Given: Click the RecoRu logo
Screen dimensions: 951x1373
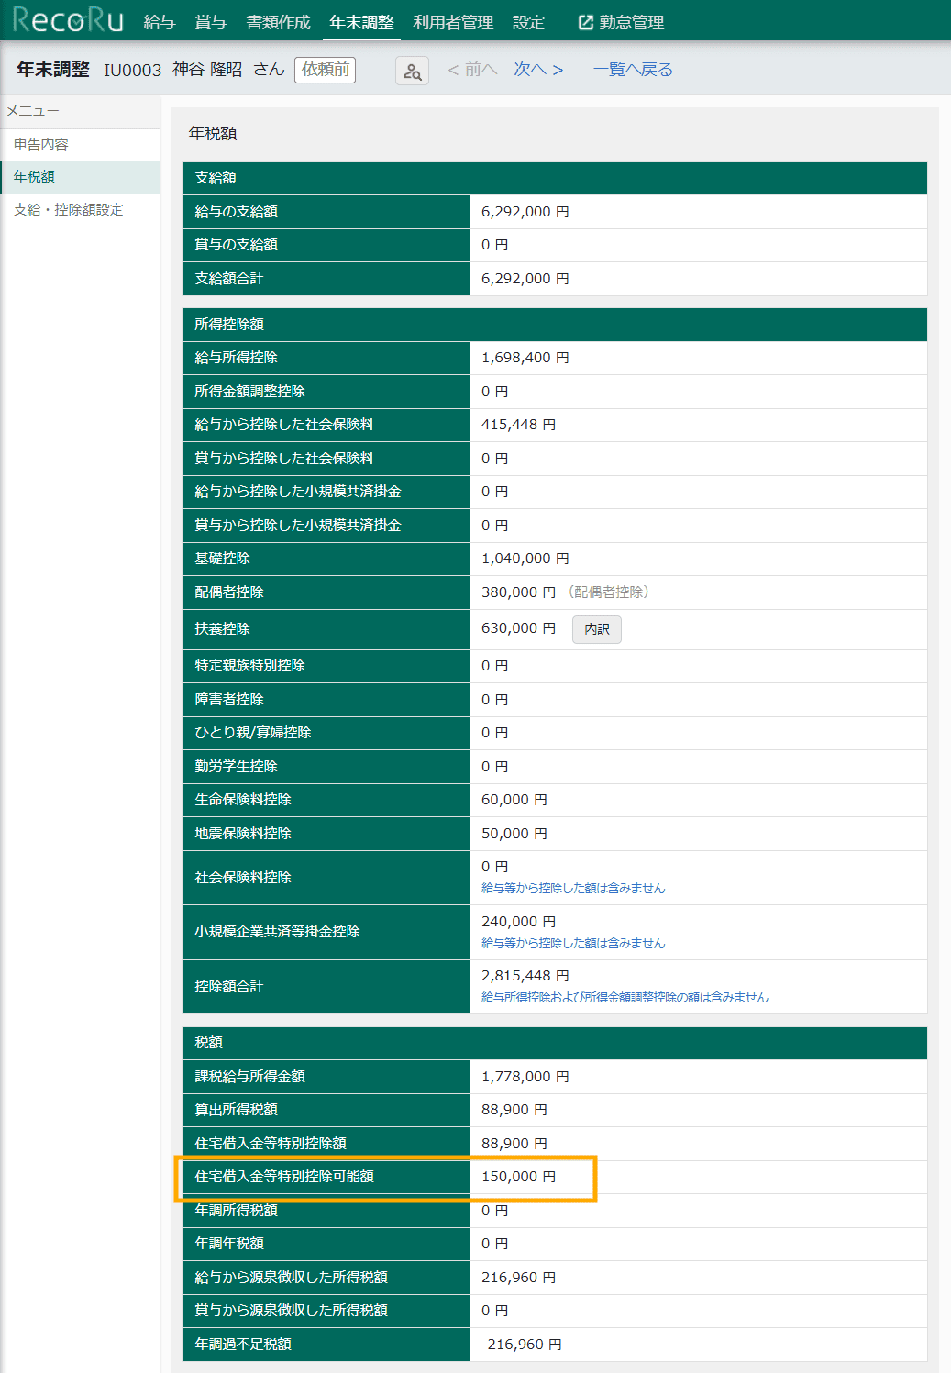Looking at the screenshot, I should [x=68, y=20].
